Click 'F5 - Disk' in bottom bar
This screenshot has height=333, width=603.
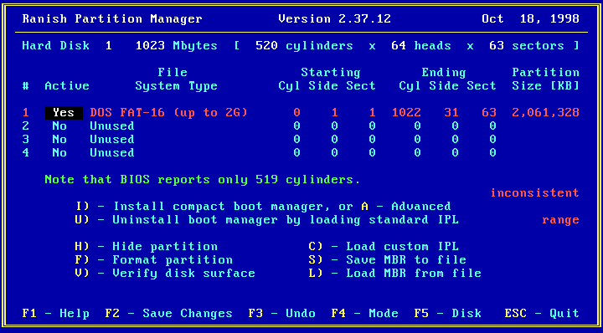tap(447, 314)
